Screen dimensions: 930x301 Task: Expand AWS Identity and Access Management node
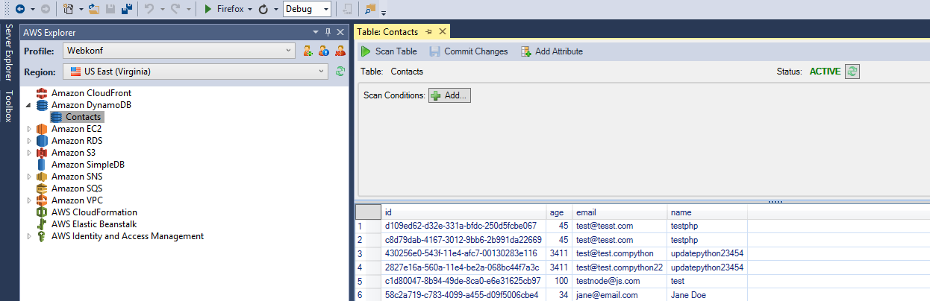point(29,236)
